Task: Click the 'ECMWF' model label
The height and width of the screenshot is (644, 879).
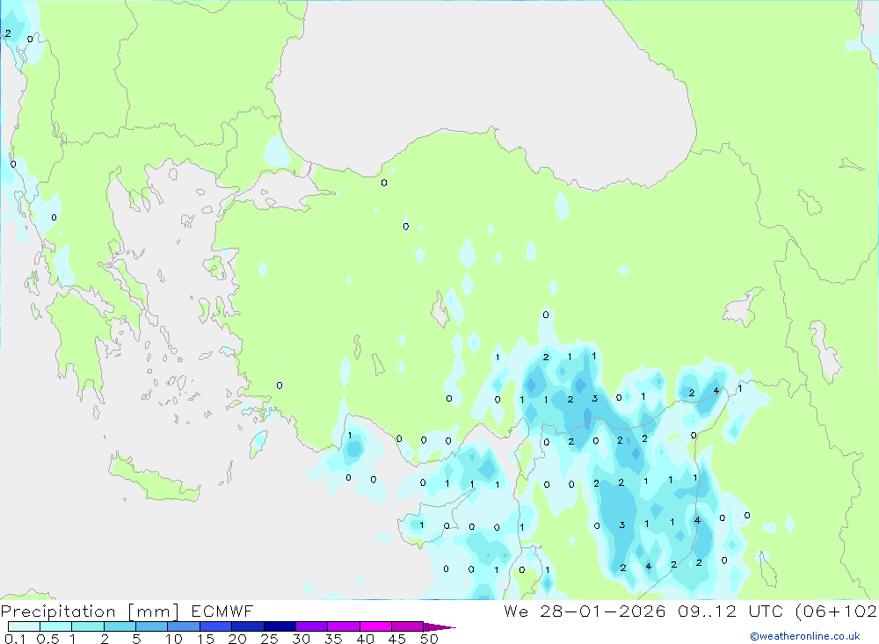Action: pyautogui.click(x=222, y=611)
